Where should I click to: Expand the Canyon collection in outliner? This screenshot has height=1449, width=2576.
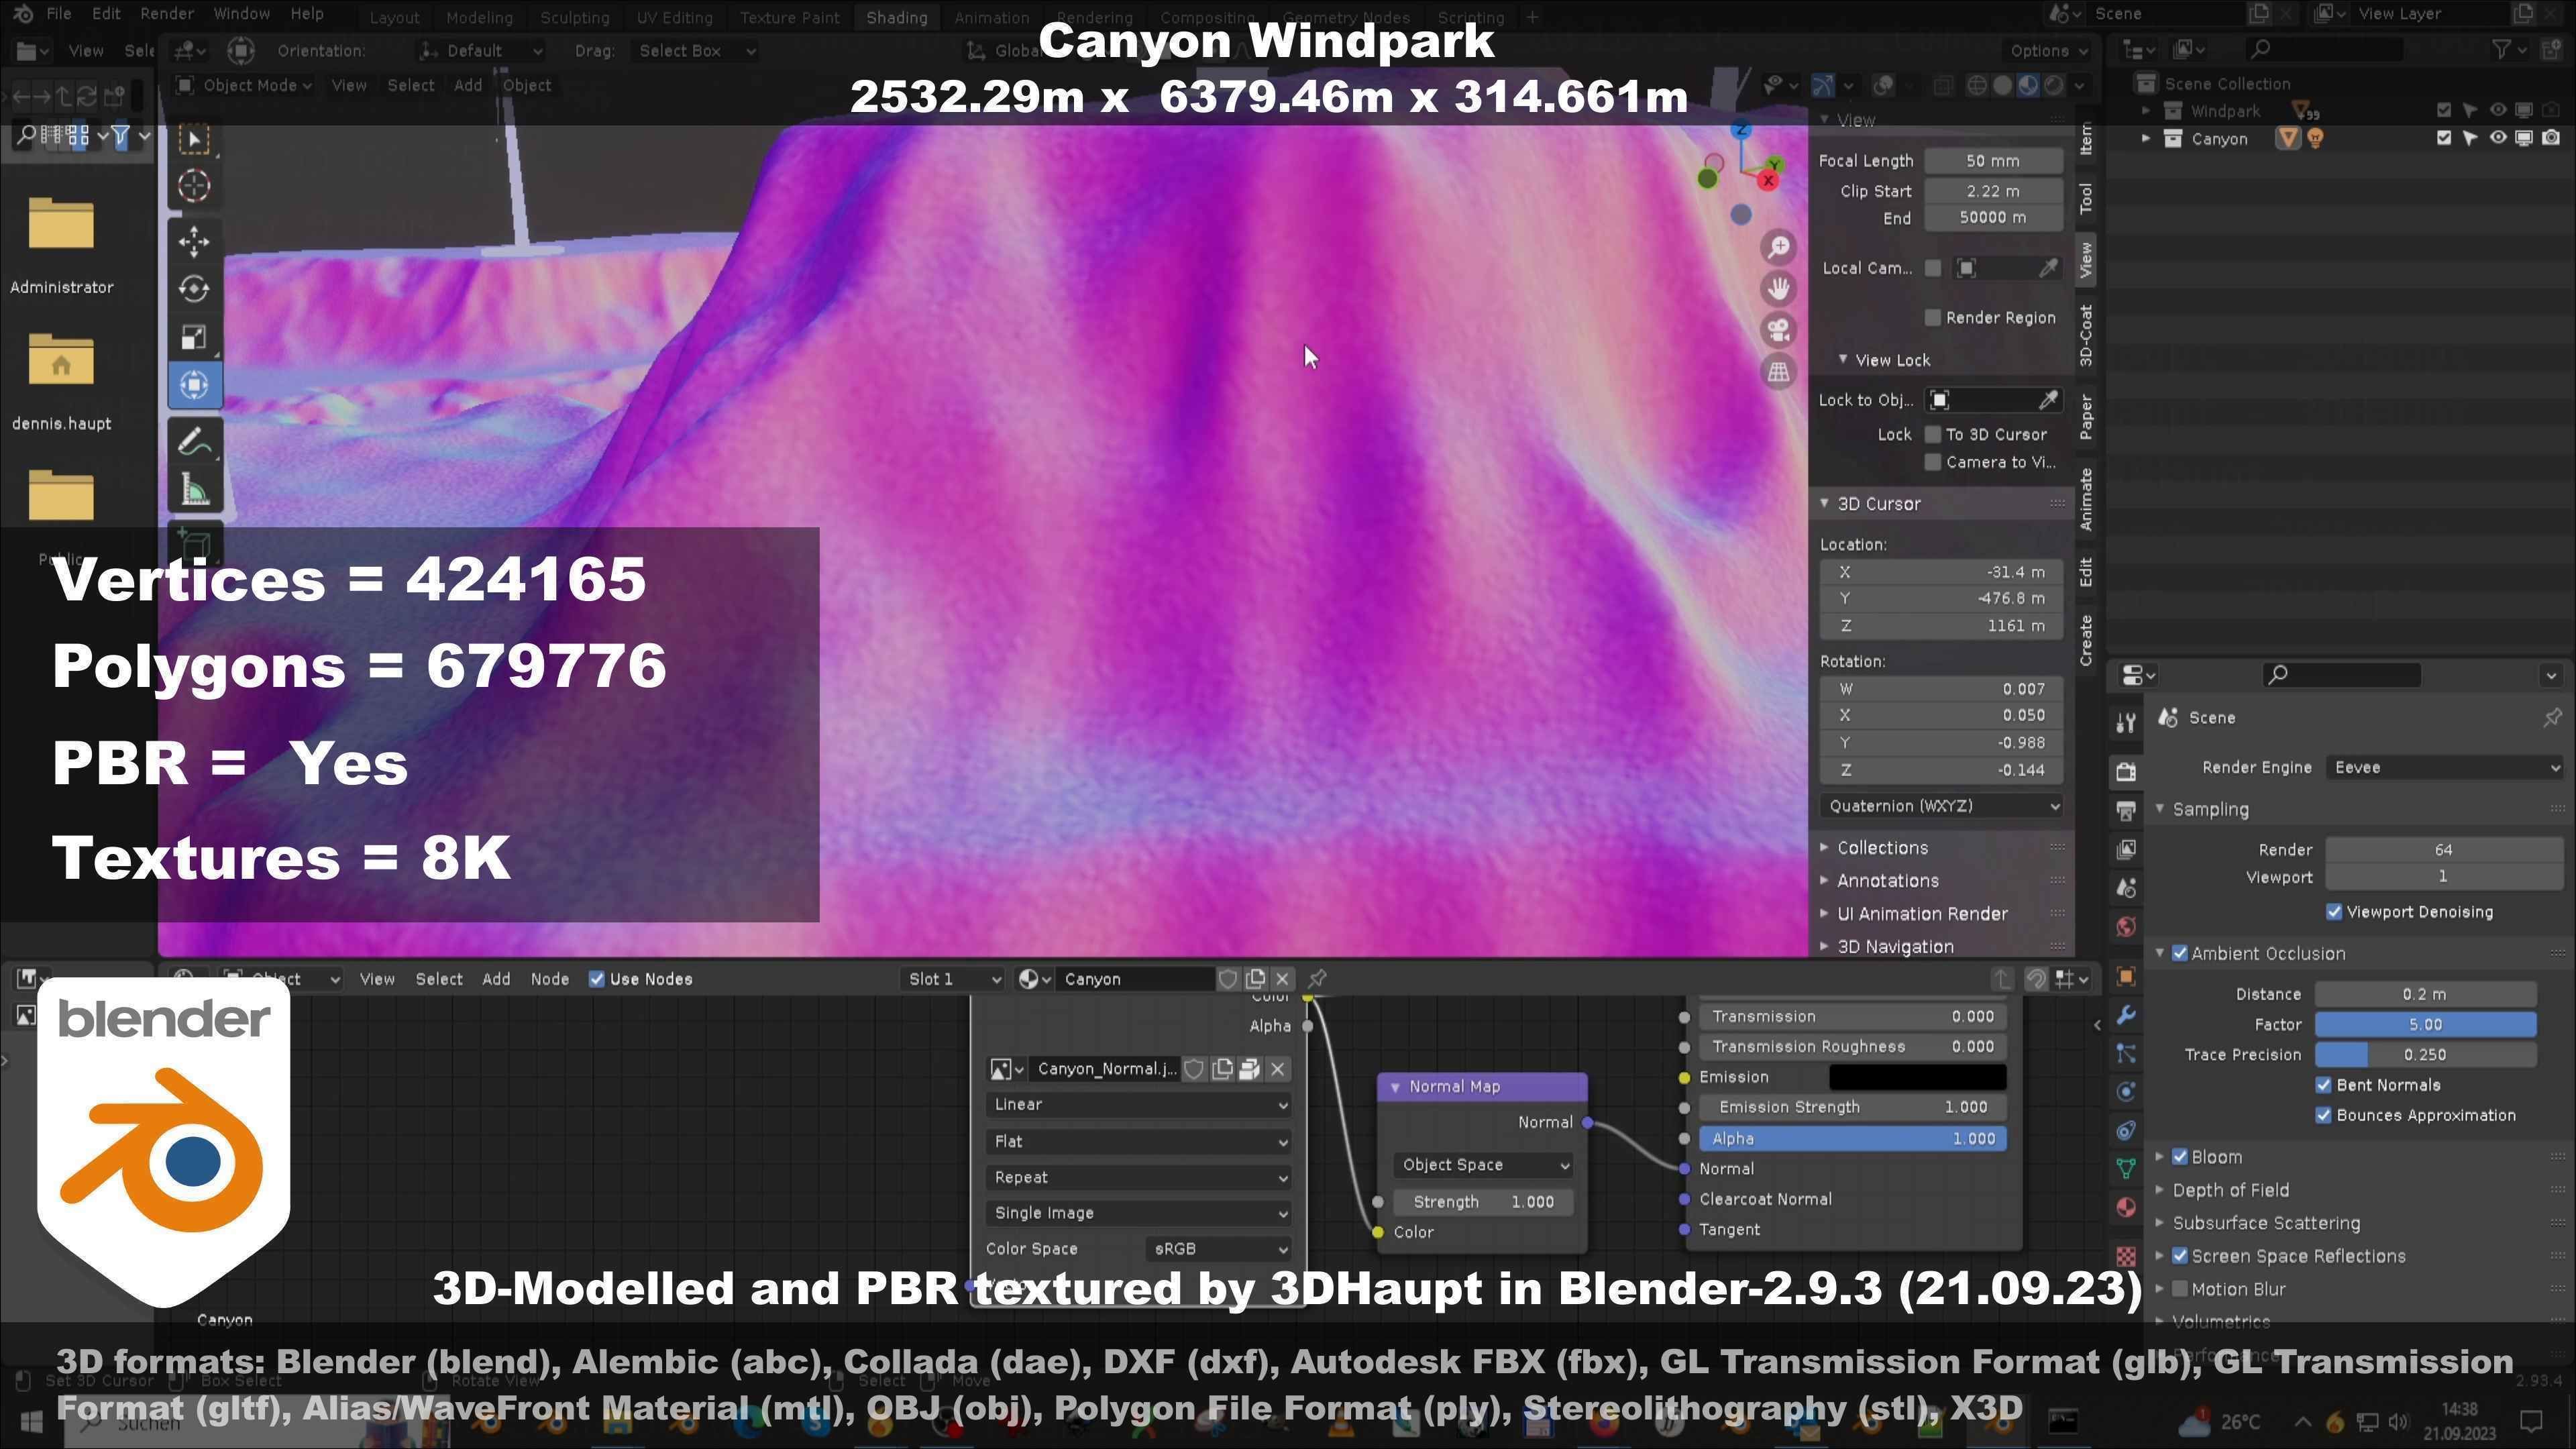pos(2145,139)
